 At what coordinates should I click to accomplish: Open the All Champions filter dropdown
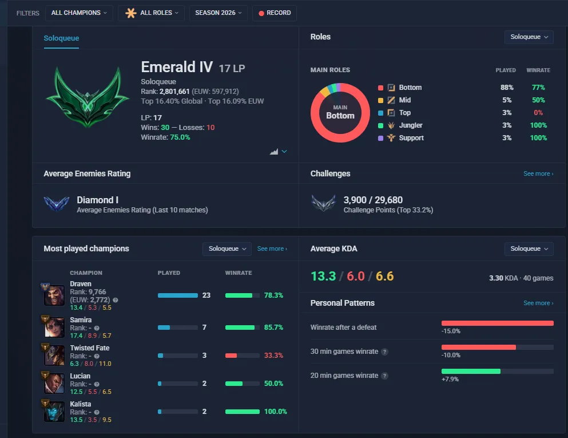pyautogui.click(x=79, y=13)
